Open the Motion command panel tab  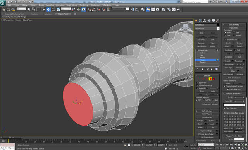(209, 20)
